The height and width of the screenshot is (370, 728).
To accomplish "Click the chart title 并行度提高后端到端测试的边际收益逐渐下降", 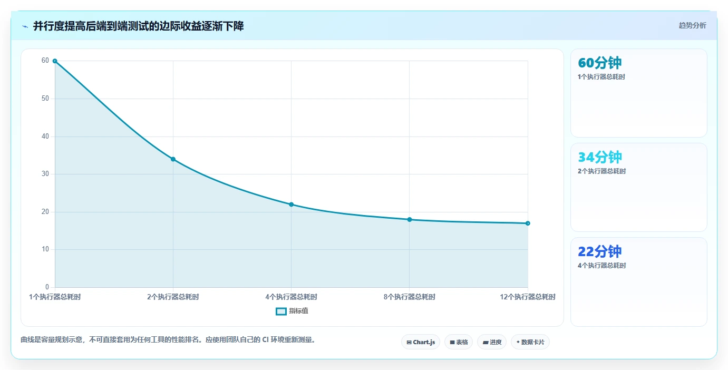I will (139, 26).
